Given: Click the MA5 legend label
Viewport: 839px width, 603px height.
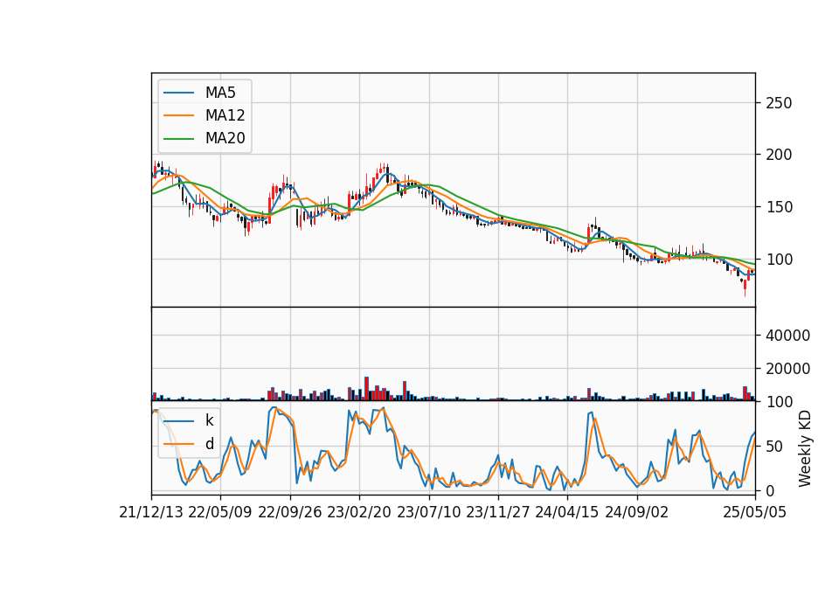Looking at the screenshot, I should coord(220,93).
